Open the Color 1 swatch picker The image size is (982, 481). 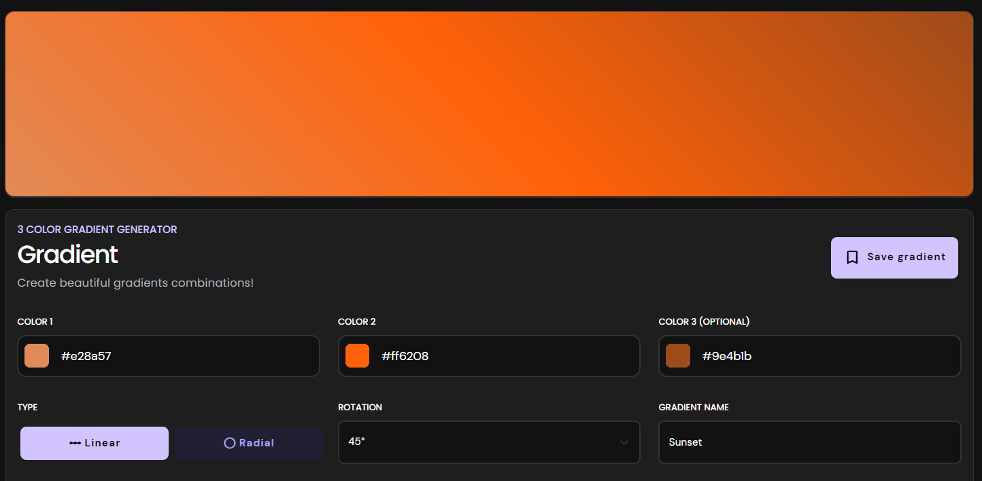pyautogui.click(x=37, y=356)
